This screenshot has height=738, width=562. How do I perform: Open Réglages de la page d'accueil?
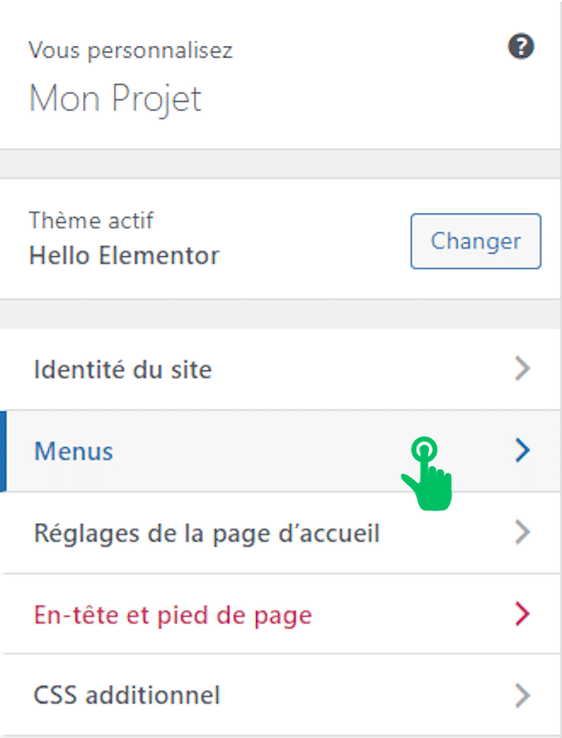pyautogui.click(x=207, y=534)
